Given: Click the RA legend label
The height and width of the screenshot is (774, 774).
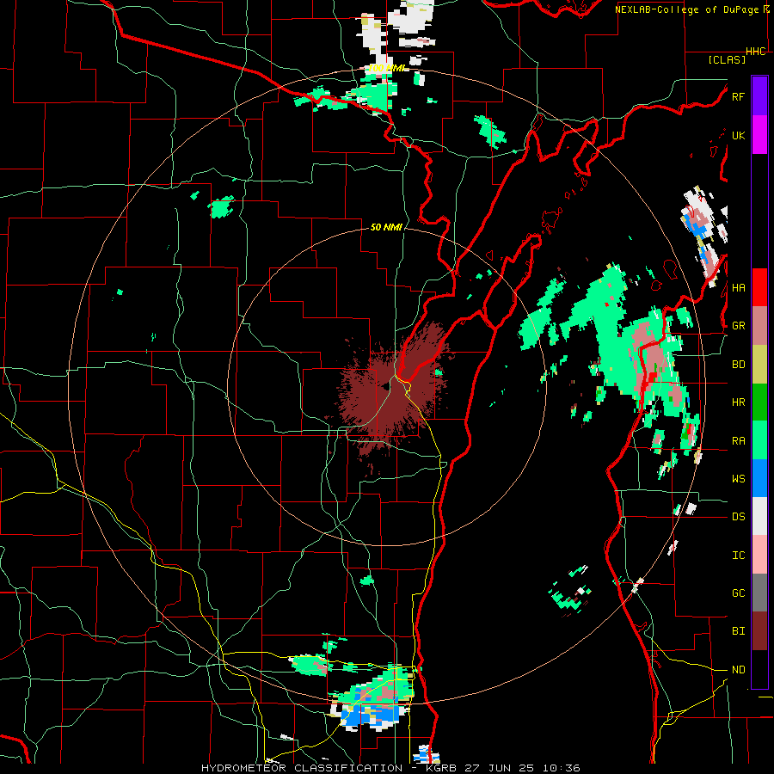Looking at the screenshot, I should 738,441.
